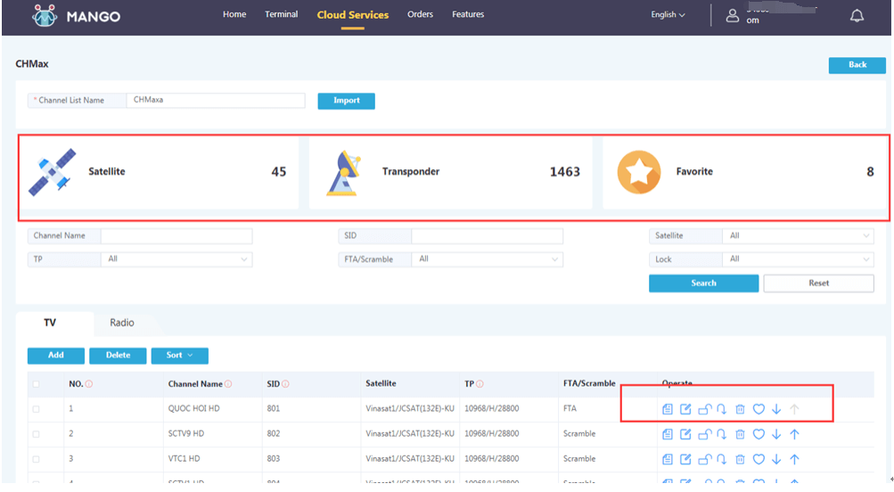Image resolution: width=894 pixels, height=492 pixels.
Task: Expand the Sort dropdown button
Action: [179, 356]
